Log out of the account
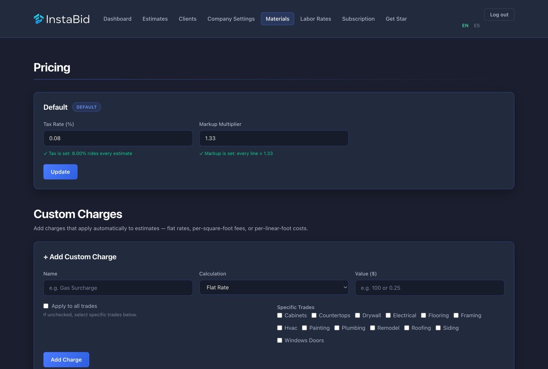 point(499,14)
